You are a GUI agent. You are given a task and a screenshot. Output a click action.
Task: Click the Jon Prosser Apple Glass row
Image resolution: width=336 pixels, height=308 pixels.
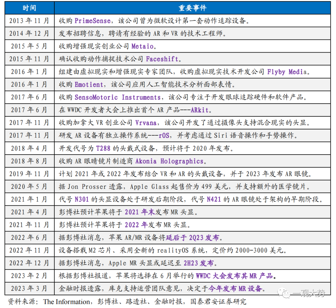coord(193,186)
